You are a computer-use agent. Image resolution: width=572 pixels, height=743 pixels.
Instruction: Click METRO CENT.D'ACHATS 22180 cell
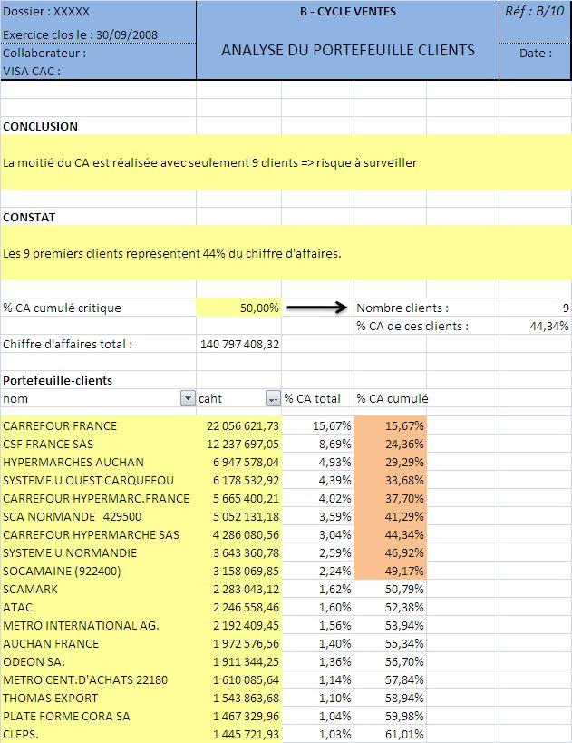click(99, 680)
